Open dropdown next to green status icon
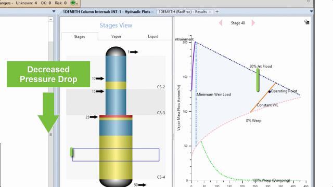The image size is (333, 187). click(76, 4)
